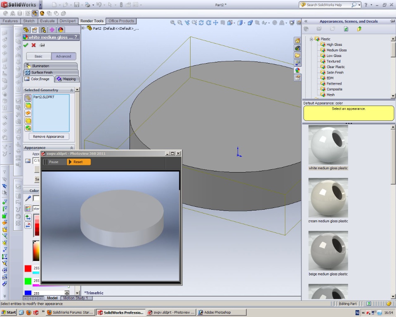Open the Custom Properties task pane tab
The height and width of the screenshot is (317, 396).
click(x=297, y=78)
